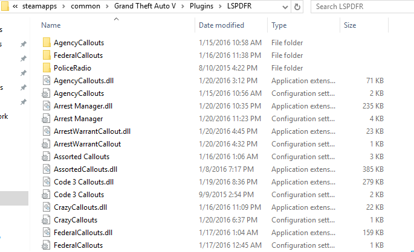Click the date 9/9/2015 2:54 PM
The image size is (414, 252).
coord(226,194)
